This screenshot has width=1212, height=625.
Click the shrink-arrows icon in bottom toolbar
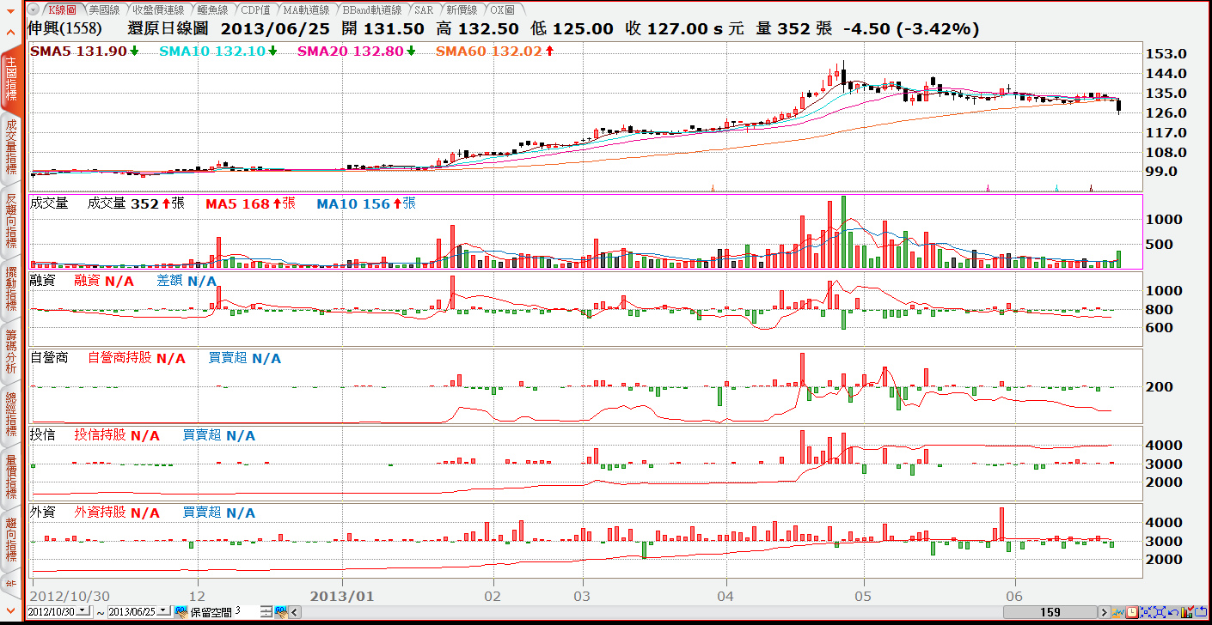click(1146, 612)
